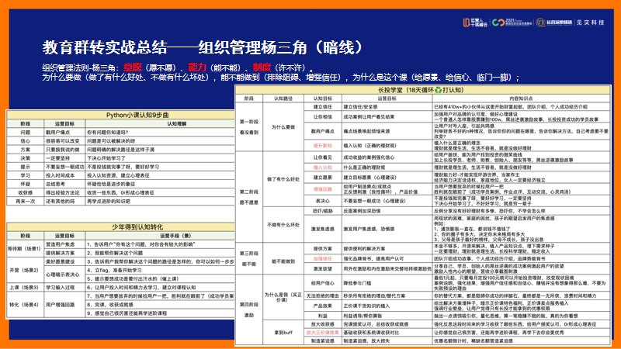The image size is (621, 349).
Task: Click cell 恐吓/威胁
Action: point(323,211)
